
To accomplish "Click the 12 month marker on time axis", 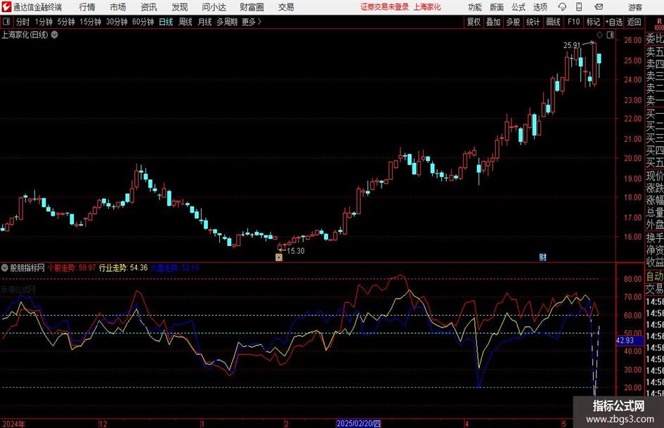I will [x=103, y=424].
